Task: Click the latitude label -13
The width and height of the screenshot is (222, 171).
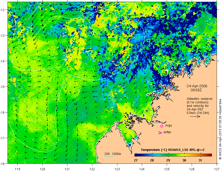Action: tap(3, 35)
